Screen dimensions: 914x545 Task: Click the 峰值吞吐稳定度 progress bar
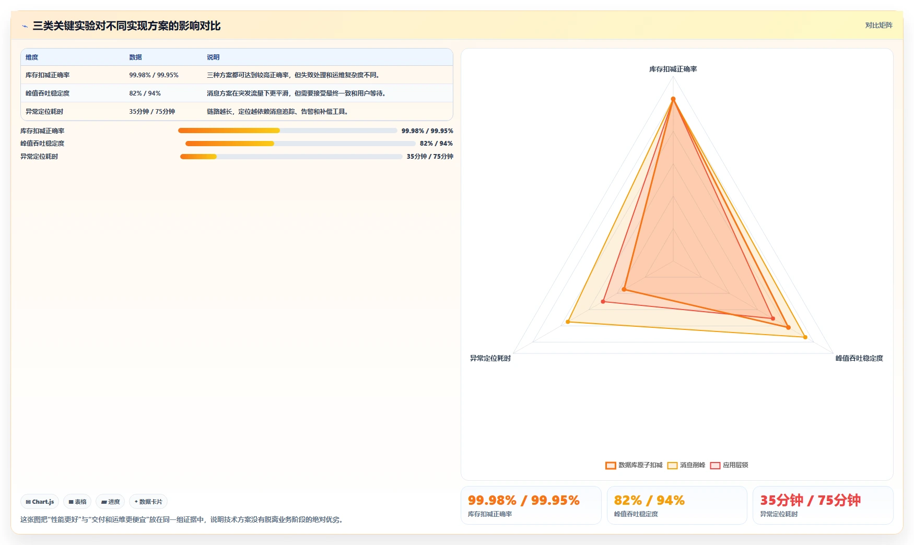300,144
